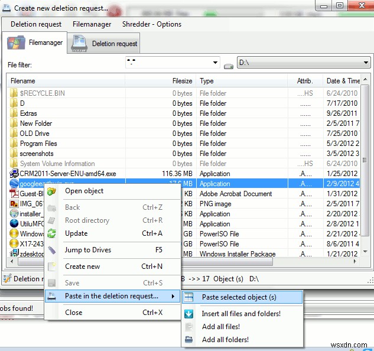Click the window title bar app icon
Image resolution: width=374 pixels, height=351 pixels.
(x=6, y=8)
